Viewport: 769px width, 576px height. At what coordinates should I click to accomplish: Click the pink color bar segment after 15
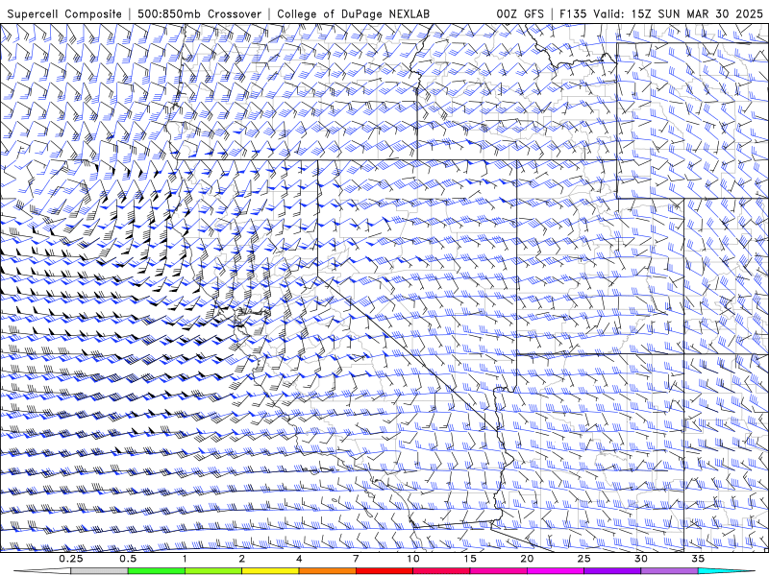pyautogui.click(x=498, y=571)
